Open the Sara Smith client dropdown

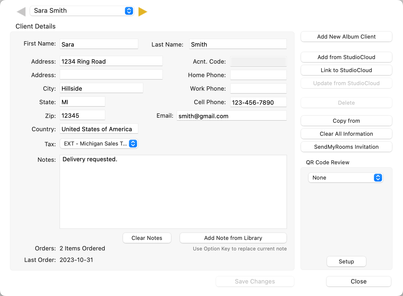point(82,11)
